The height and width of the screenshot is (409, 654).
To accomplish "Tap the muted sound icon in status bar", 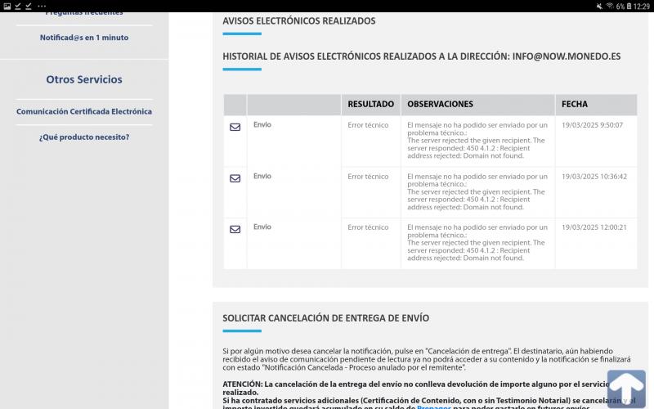I will (x=599, y=6).
